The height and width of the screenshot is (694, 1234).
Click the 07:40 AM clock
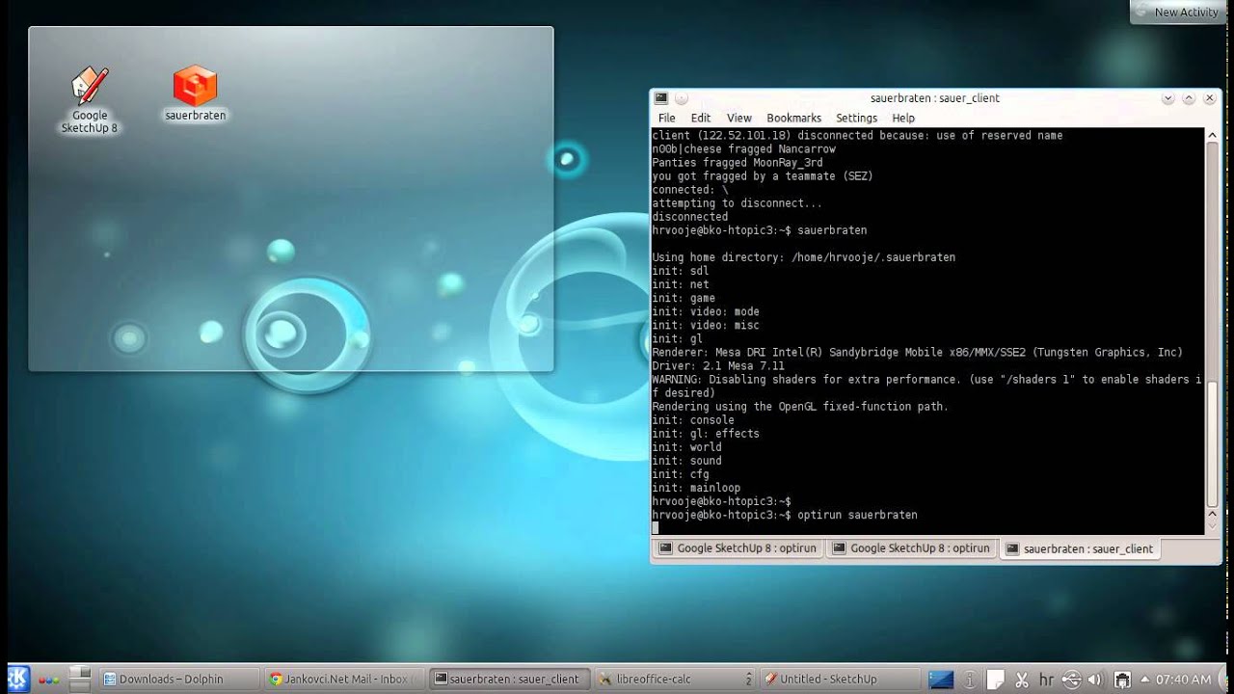1184,679
